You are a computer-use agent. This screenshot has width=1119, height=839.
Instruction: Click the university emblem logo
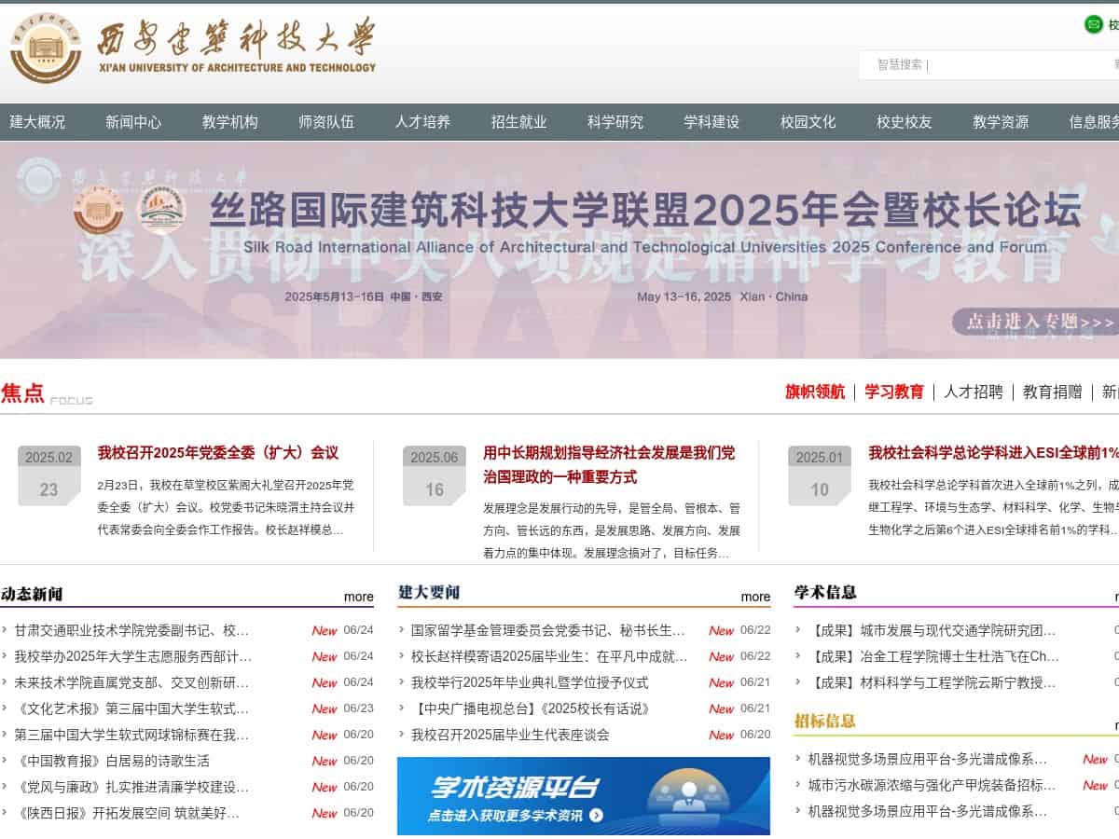pos(46,48)
